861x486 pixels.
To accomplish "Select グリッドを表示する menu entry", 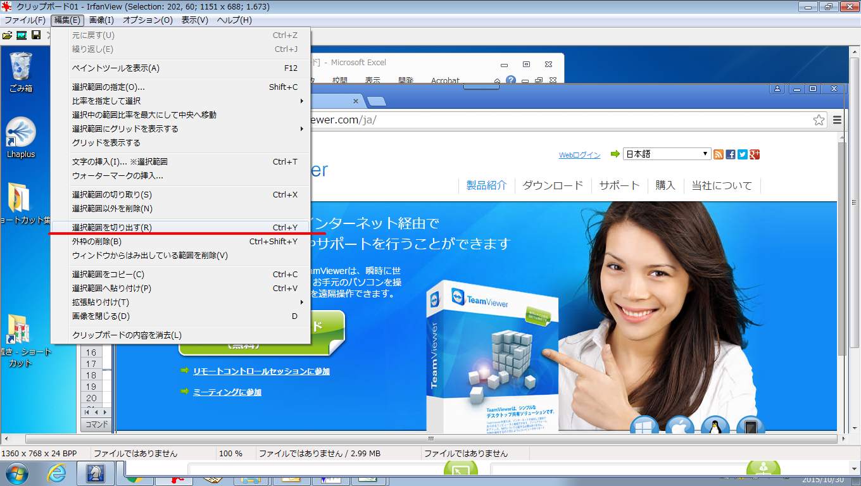I will click(180, 142).
